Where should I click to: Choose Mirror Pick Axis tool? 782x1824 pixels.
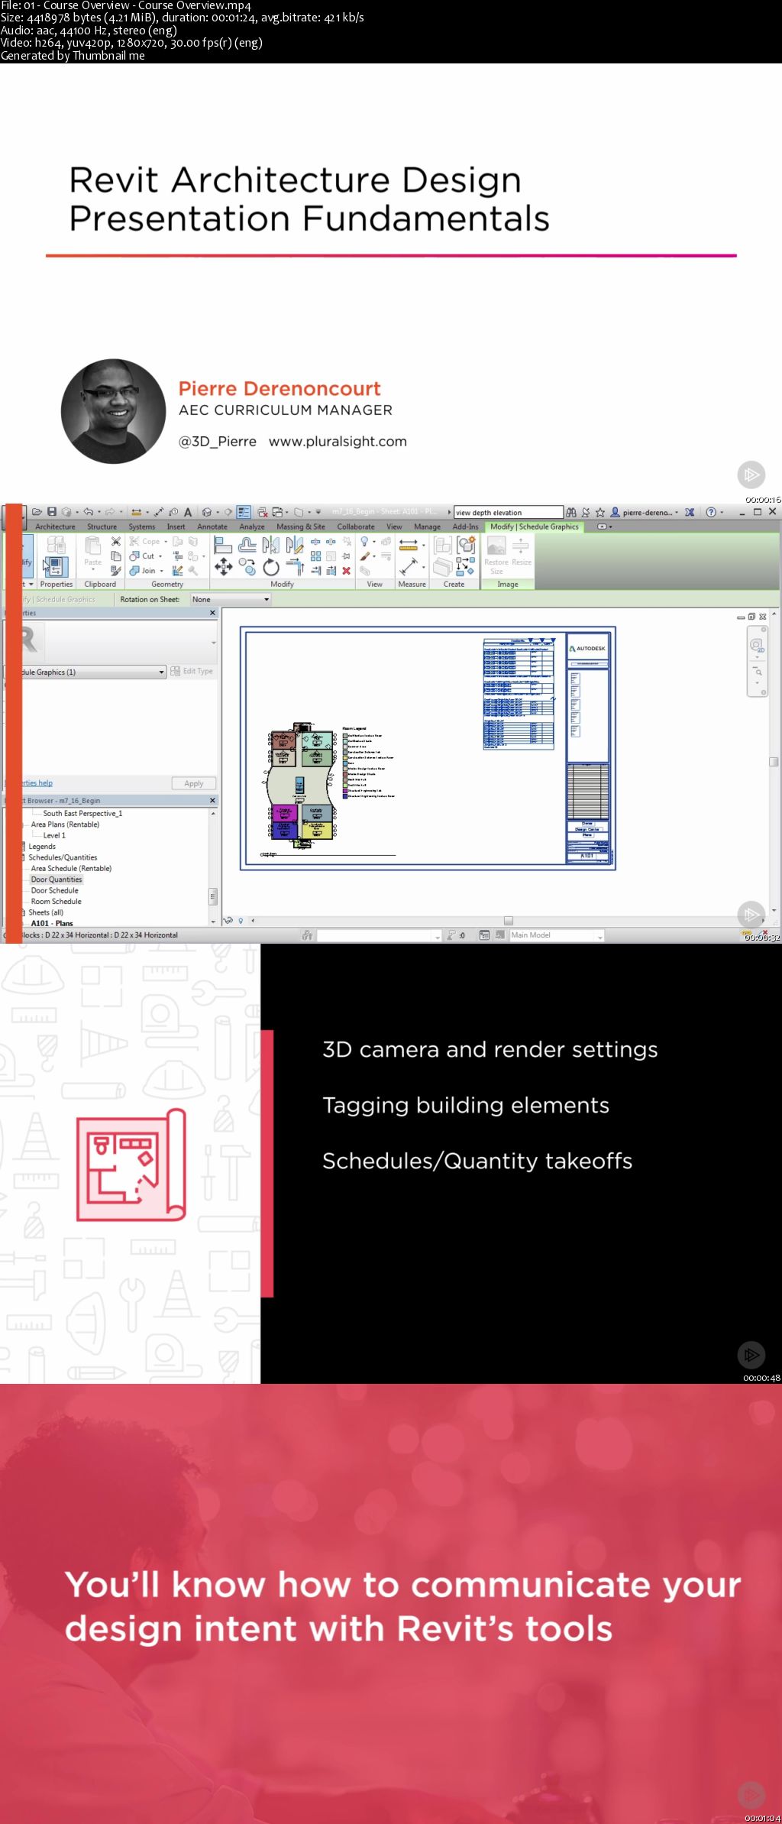(270, 545)
